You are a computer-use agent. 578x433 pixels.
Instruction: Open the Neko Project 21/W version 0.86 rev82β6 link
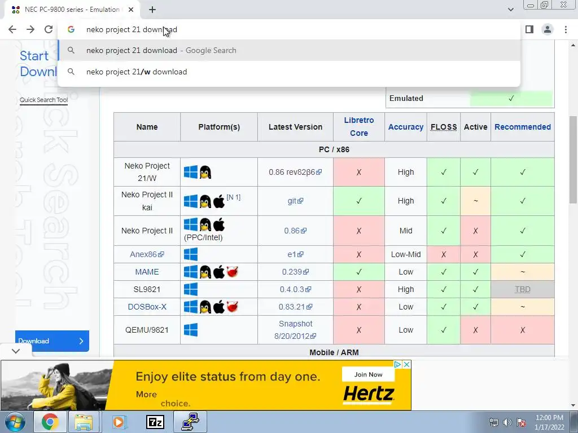coord(295,172)
